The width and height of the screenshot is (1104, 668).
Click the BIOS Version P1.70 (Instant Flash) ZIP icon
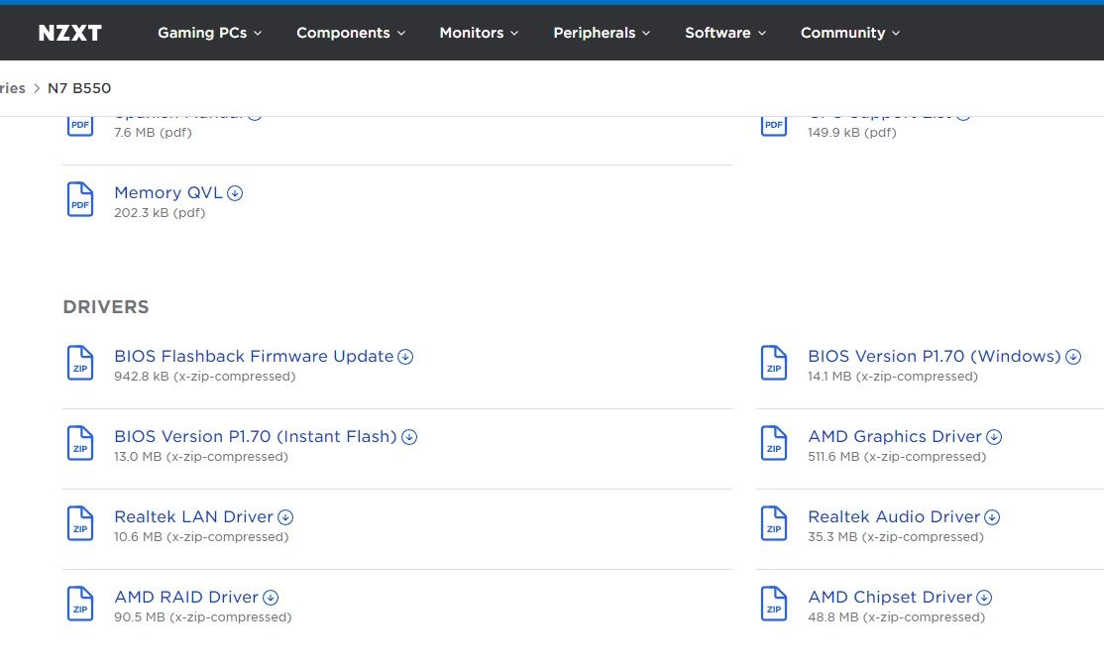pos(80,443)
